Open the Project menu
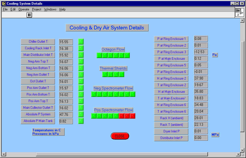This screenshot has width=246, height=158. (36, 9)
